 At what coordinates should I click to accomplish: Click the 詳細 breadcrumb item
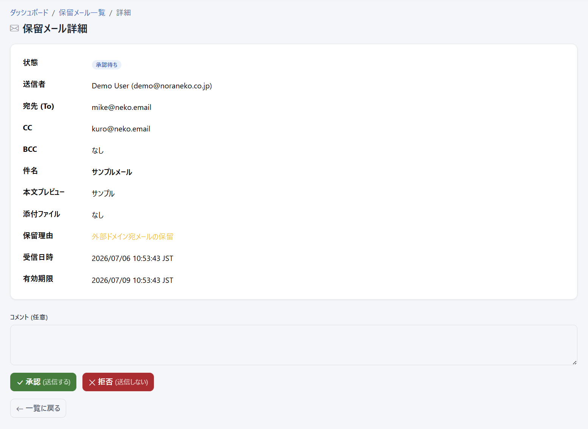[123, 12]
